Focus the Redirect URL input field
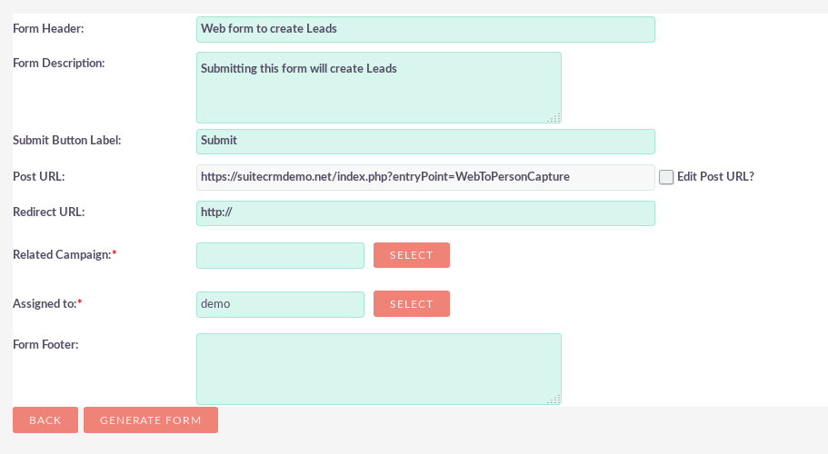The height and width of the screenshot is (454, 828). [x=425, y=213]
